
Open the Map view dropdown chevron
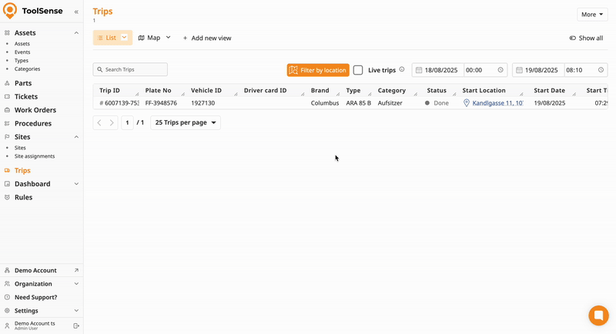[x=168, y=37]
